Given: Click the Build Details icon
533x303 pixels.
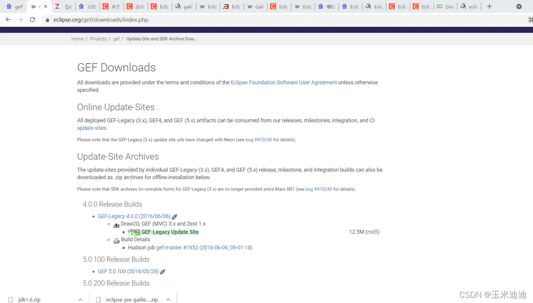Looking at the screenshot, I should pyautogui.click(x=116, y=240).
